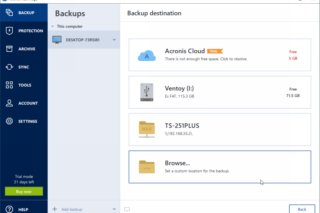Screen dimensions: 320x213
Task: Click the red 'Free 5 GB' value
Action: (x=293, y=55)
